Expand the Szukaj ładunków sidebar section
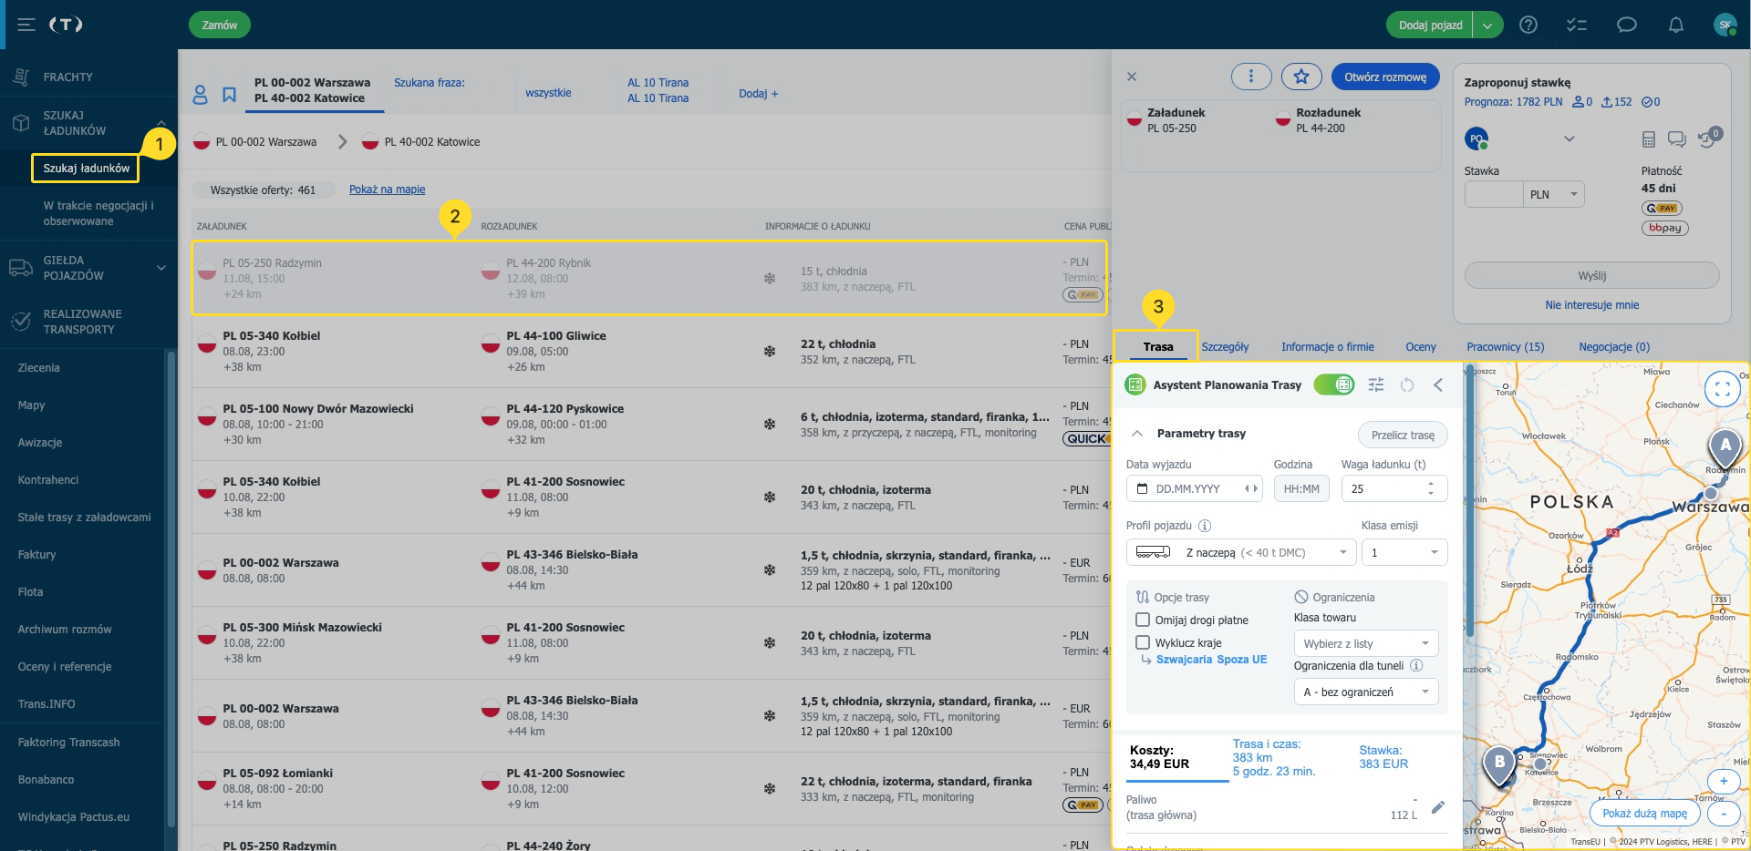The image size is (1751, 851). tap(161, 123)
